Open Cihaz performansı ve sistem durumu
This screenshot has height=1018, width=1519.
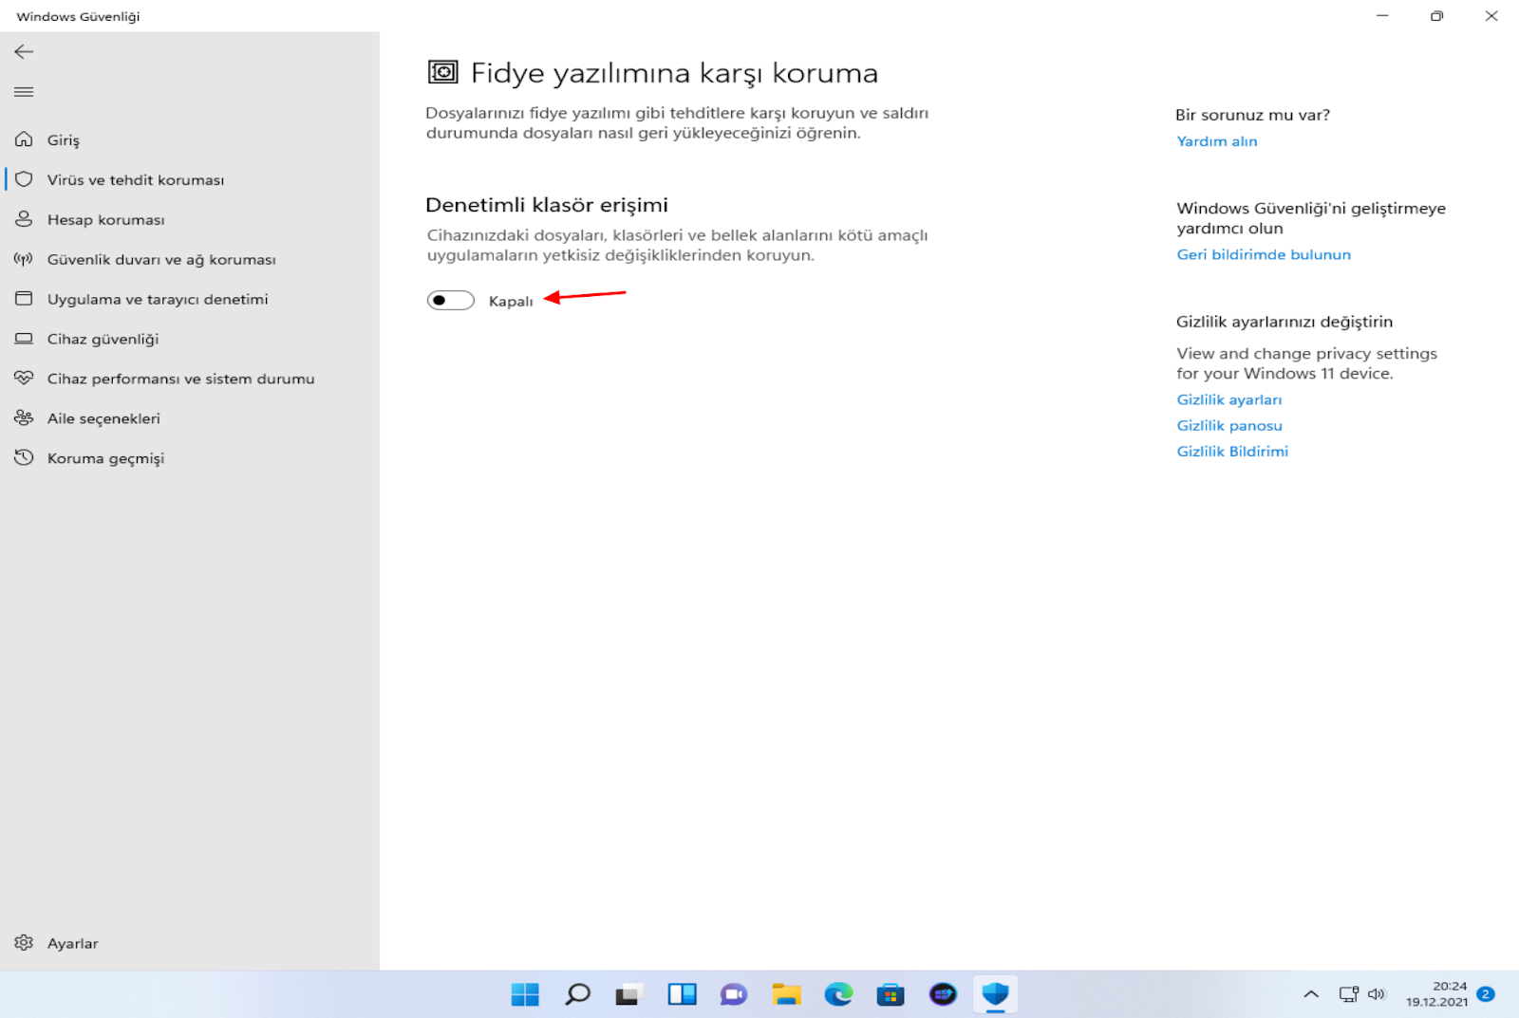pos(190,379)
